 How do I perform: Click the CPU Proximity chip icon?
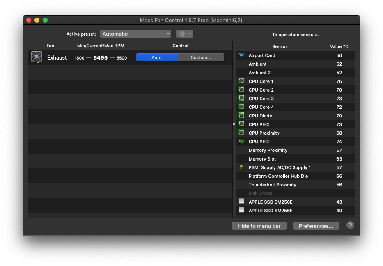click(x=241, y=133)
